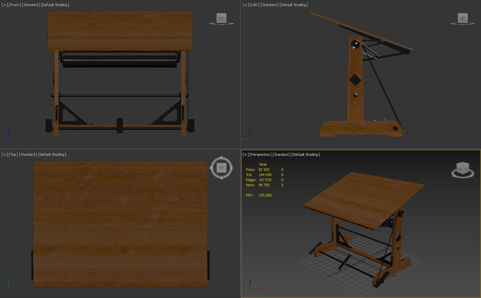This screenshot has height=298, width=481.
Task: Click the W compass direction beside the Top ViewCube
Action: click(211, 167)
